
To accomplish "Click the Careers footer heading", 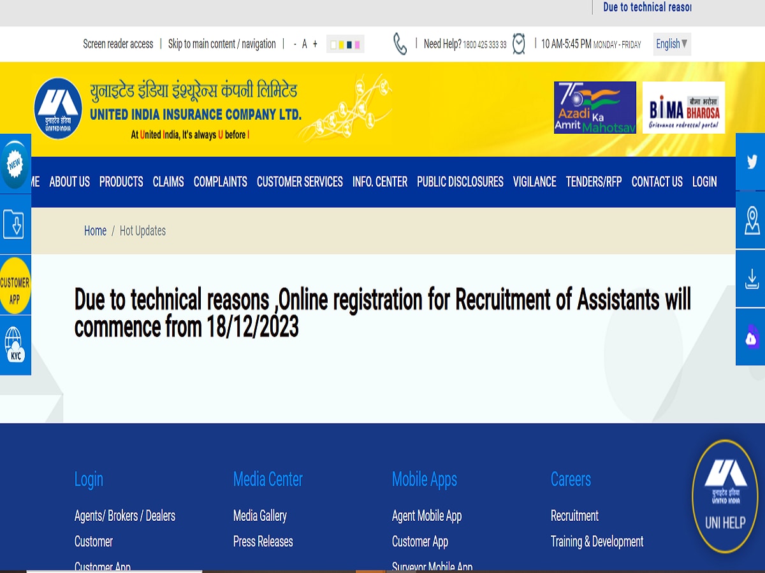I will pyautogui.click(x=571, y=479).
